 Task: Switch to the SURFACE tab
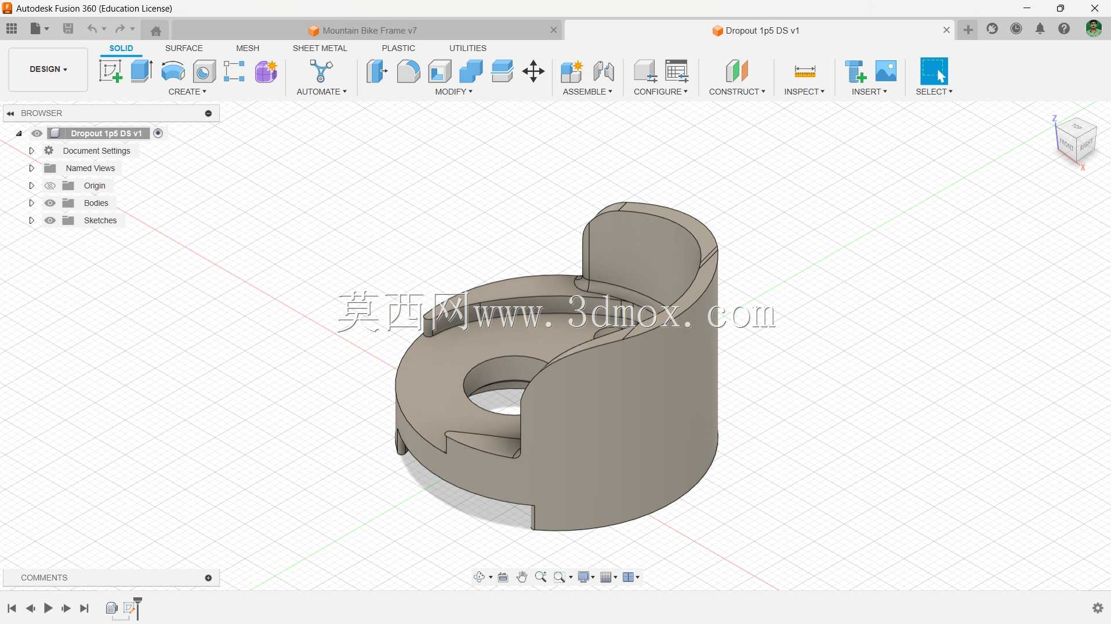tap(184, 48)
